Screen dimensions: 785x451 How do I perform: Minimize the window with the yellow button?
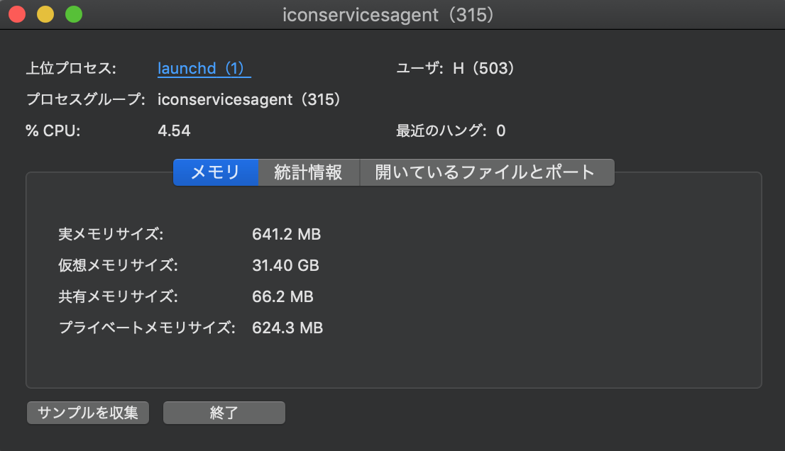click(45, 14)
